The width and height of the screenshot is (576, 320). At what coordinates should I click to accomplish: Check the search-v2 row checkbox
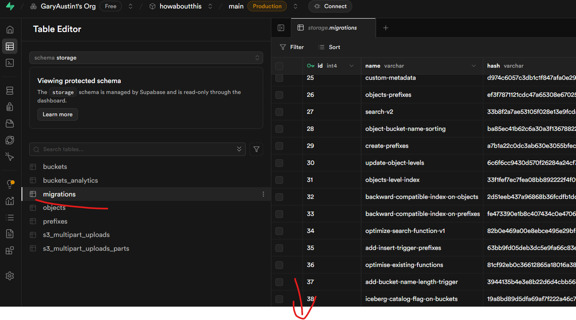click(279, 112)
